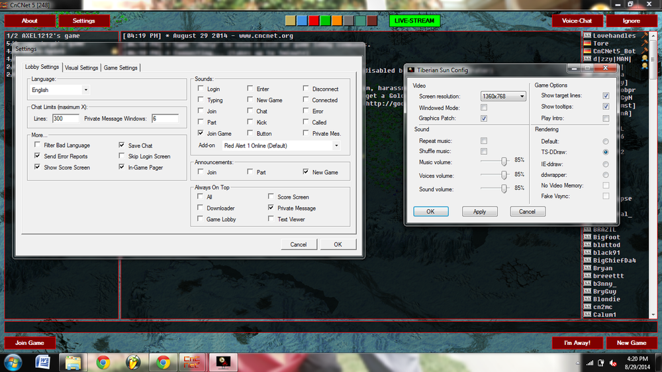Image resolution: width=662 pixels, height=372 pixels.
Task: Open Tiberian Sun Config taskbar icon
Action: coord(223,362)
